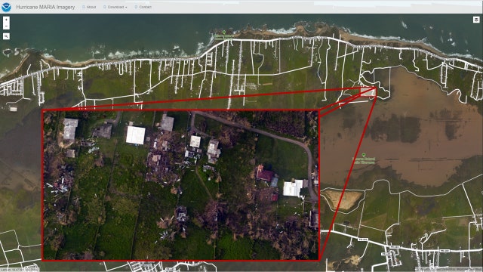This screenshot has width=483, height=272.
Task: Open the Contact menu item
Action: point(143,7)
